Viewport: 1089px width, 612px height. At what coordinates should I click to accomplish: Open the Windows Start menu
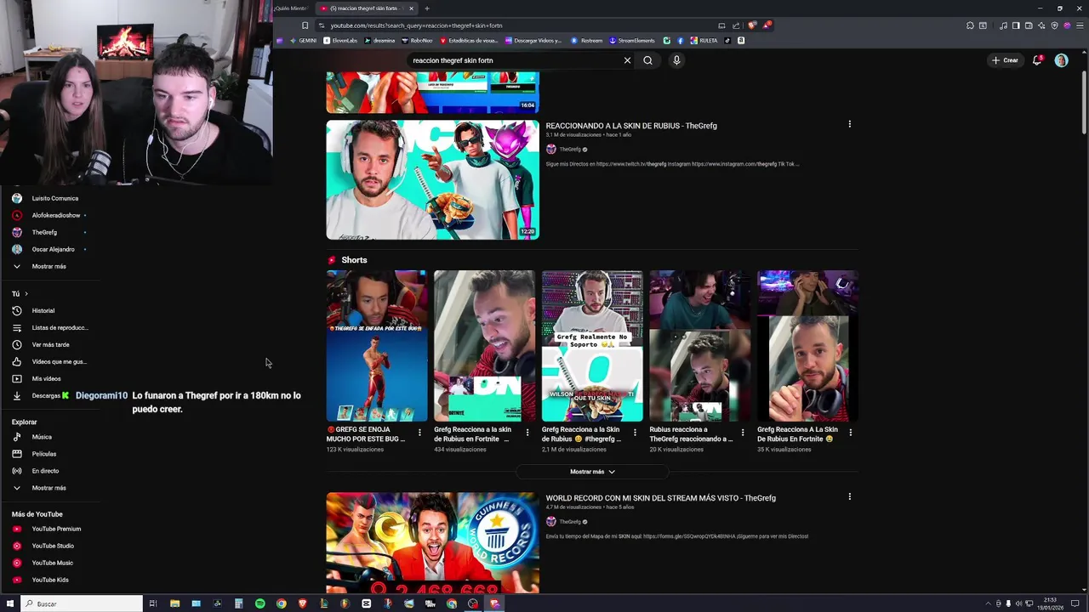(x=10, y=603)
